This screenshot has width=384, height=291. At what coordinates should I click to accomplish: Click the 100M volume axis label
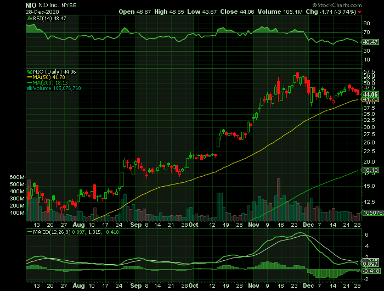click(x=17, y=213)
